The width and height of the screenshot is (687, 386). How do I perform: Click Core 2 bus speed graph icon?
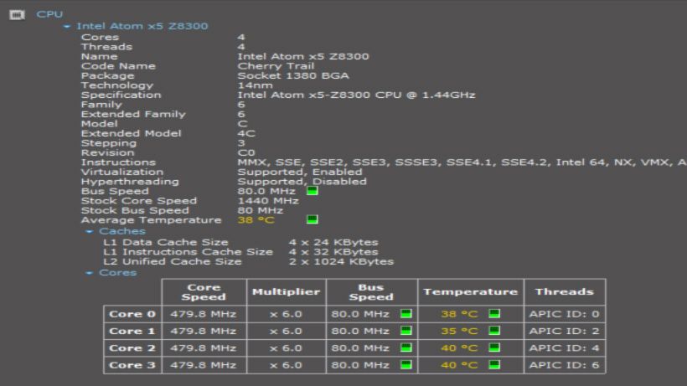pyautogui.click(x=407, y=348)
